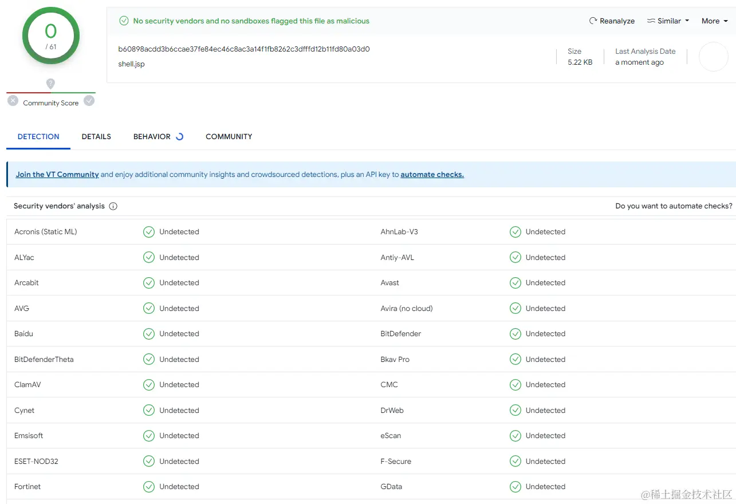Click the checkmark icon in BitDefender row
The height and width of the screenshot is (504, 736).
click(515, 334)
